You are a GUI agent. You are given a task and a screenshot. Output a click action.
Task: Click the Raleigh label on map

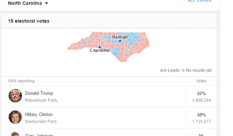[x=120, y=37]
